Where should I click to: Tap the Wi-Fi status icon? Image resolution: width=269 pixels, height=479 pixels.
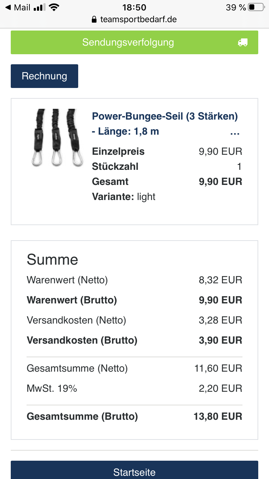tap(54, 8)
